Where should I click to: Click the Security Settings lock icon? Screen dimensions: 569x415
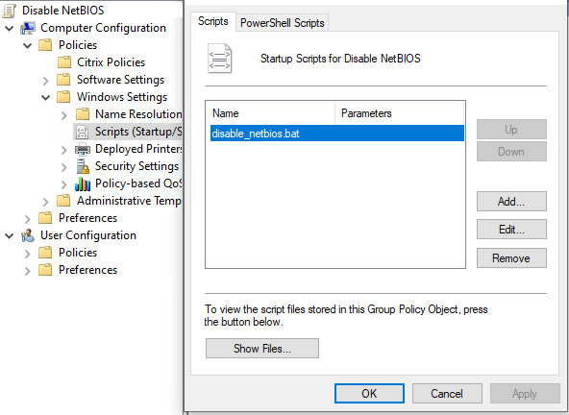(83, 166)
